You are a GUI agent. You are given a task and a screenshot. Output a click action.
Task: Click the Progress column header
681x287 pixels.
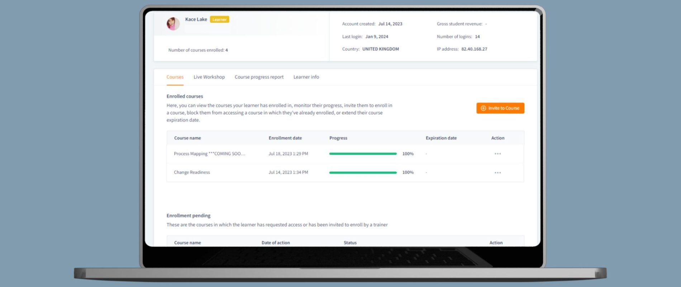click(x=338, y=138)
